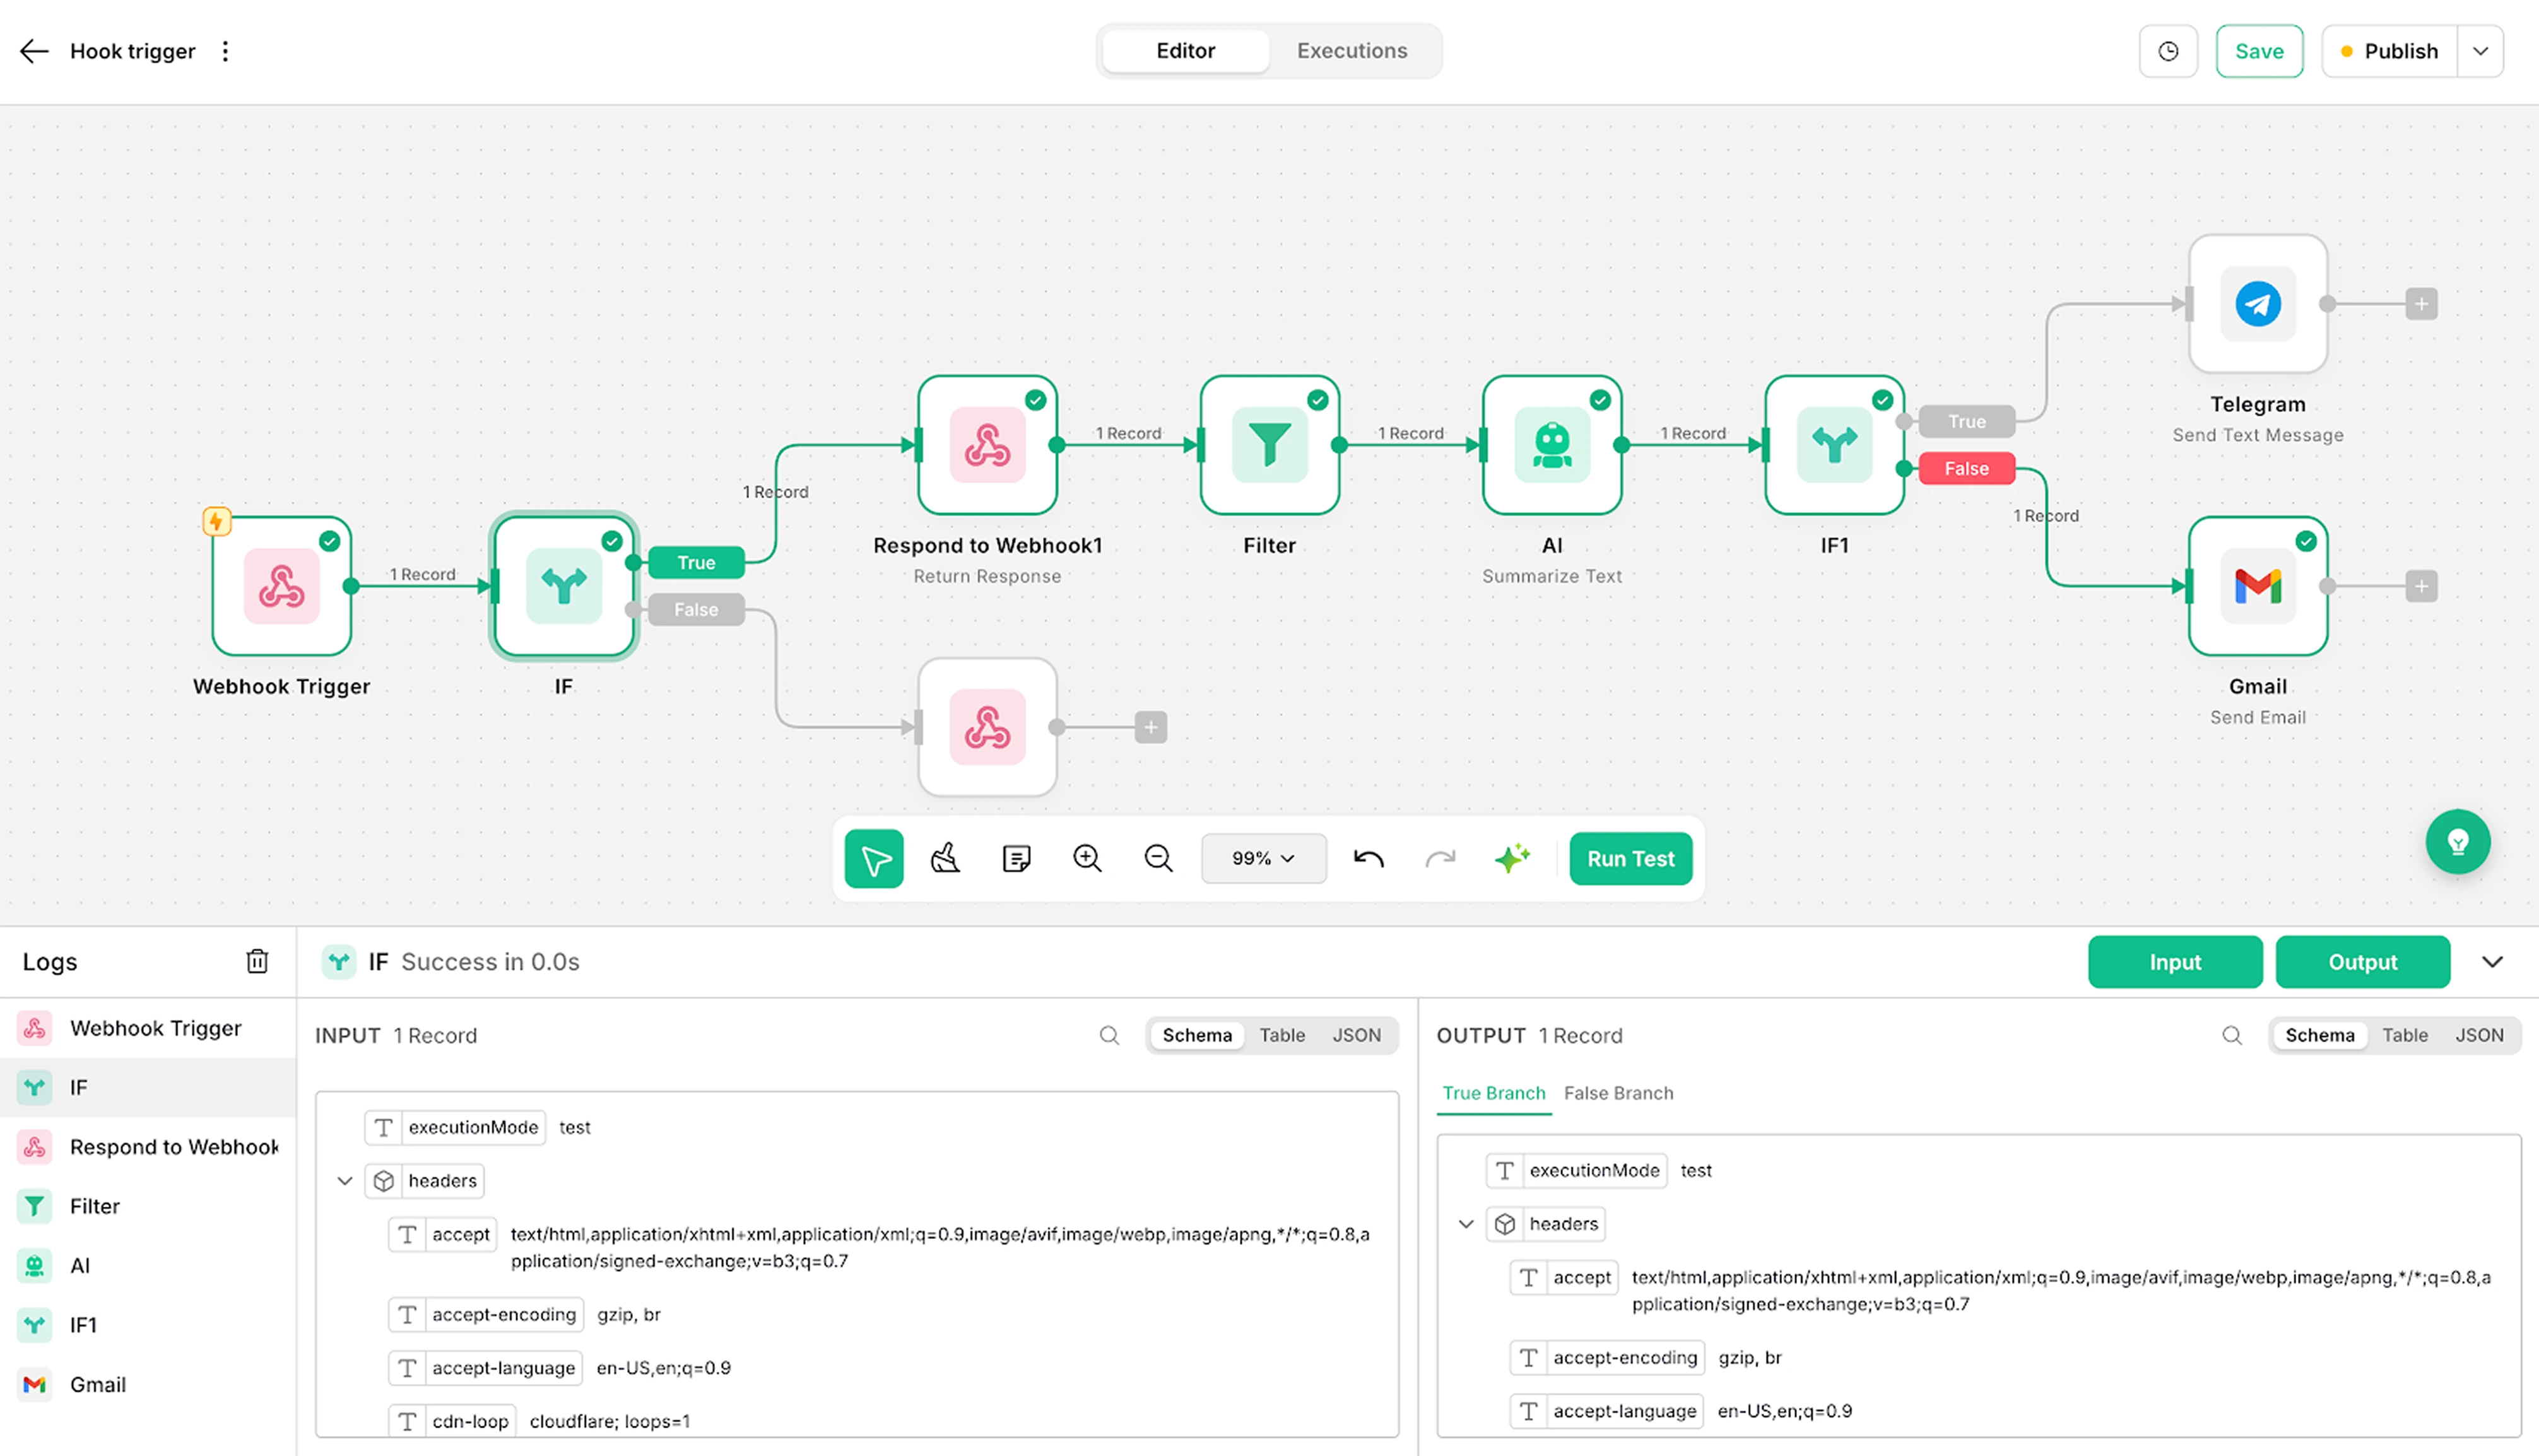The width and height of the screenshot is (2539, 1456).
Task: Toggle the Output panel button
Action: point(2362,962)
